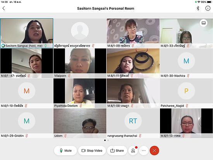Click muted mic icon beside Udom
This screenshot has height=160, width=213.
coord(65,136)
